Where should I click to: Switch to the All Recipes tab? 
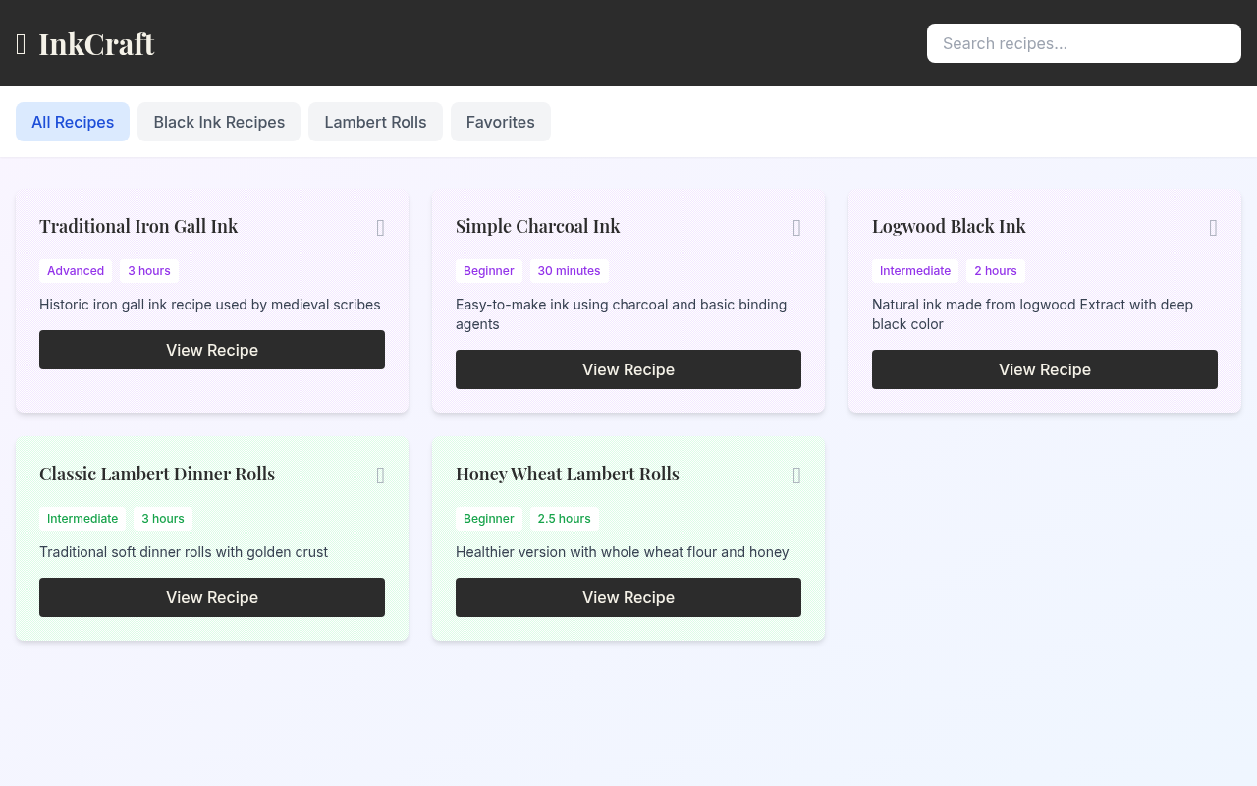[x=73, y=122]
